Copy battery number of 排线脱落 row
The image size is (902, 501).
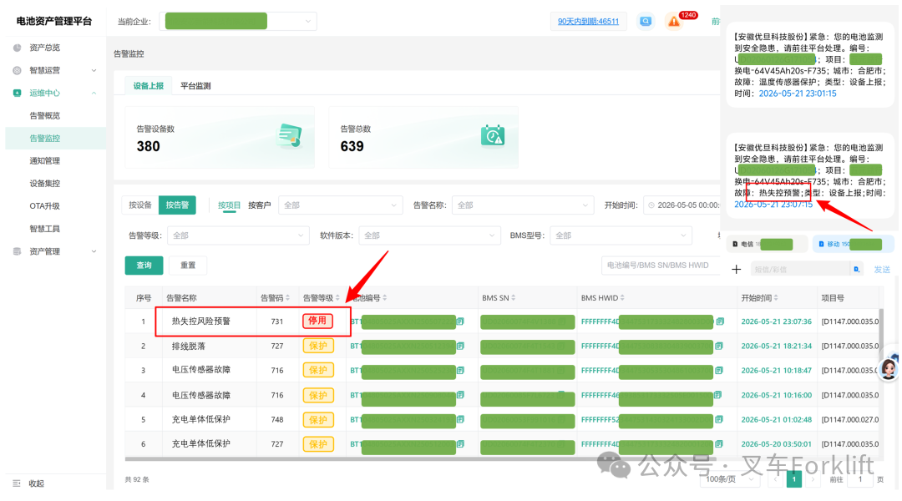tap(460, 347)
